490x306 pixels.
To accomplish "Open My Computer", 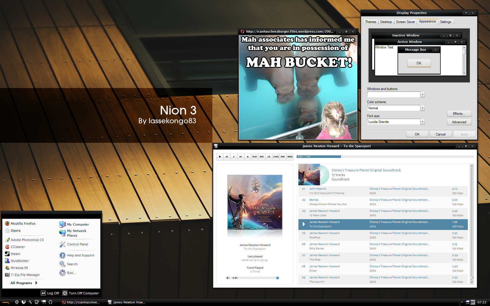I will tap(74, 224).
